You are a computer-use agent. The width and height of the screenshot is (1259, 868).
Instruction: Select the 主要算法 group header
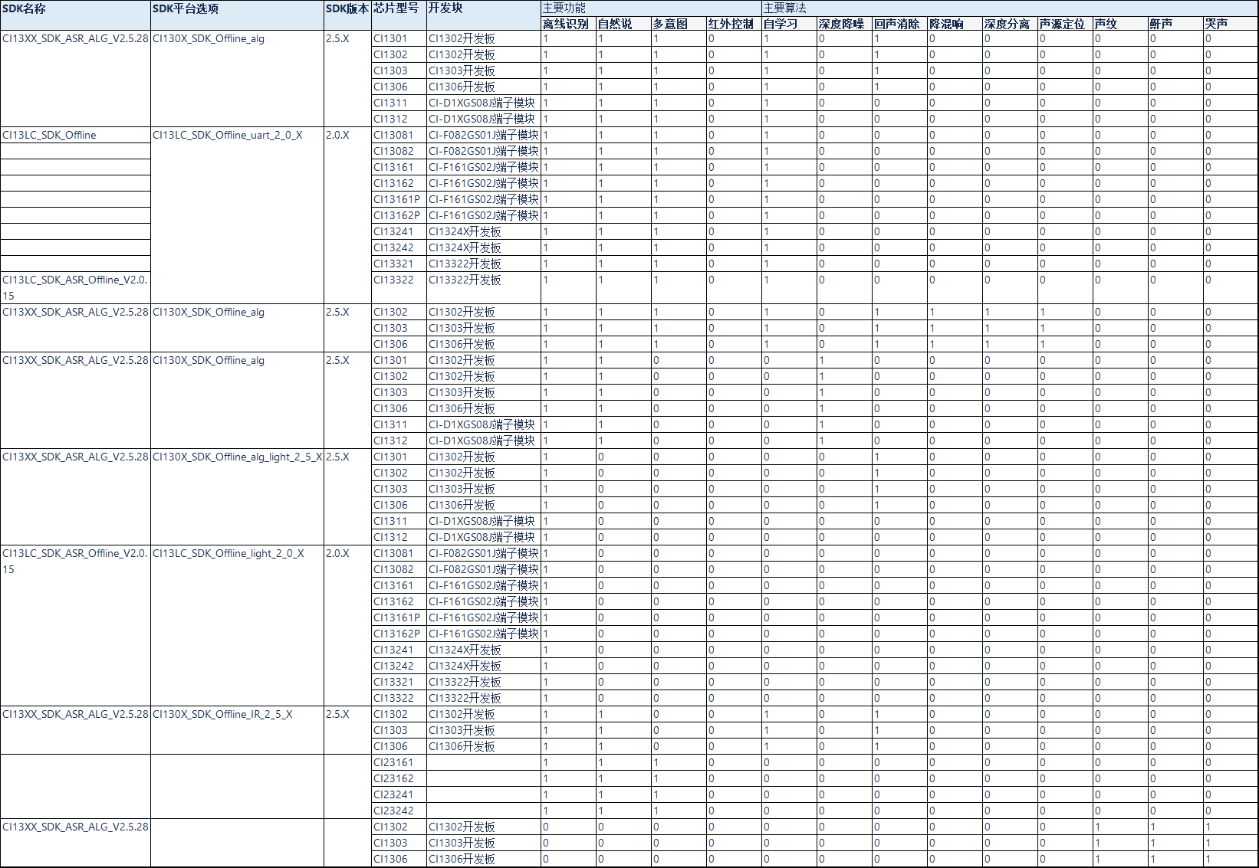click(1010, 8)
